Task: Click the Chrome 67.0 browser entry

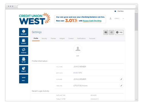Action: point(94,99)
